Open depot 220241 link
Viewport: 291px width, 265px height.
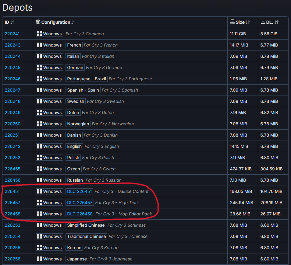(12, 34)
